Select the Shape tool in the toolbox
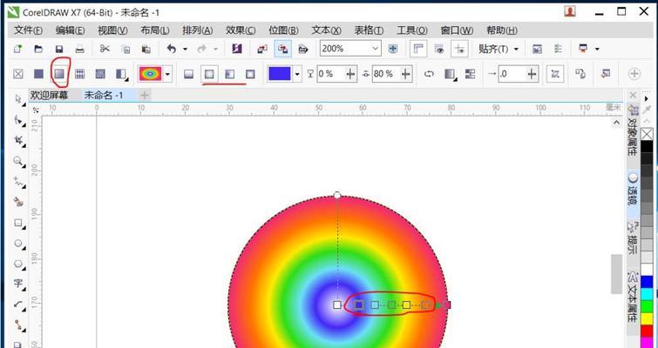Viewport: 658px width, 348px height. click(x=19, y=120)
